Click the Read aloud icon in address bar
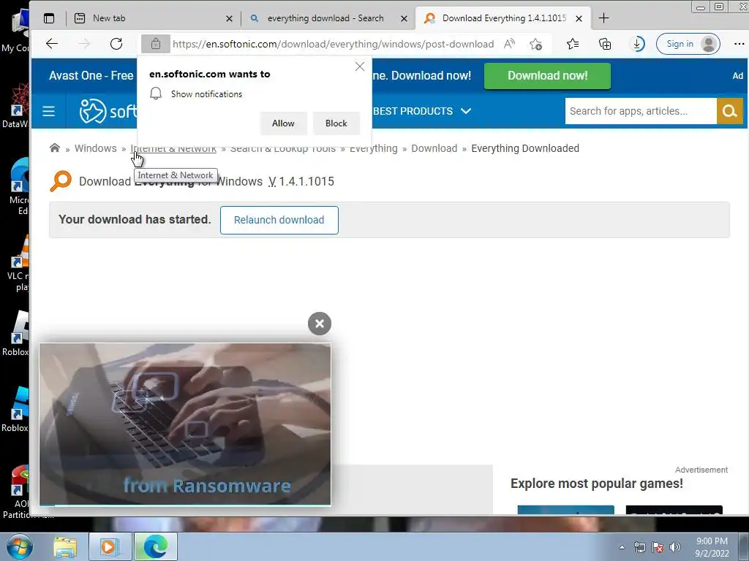Screen dimensions: 749x561 509,44
